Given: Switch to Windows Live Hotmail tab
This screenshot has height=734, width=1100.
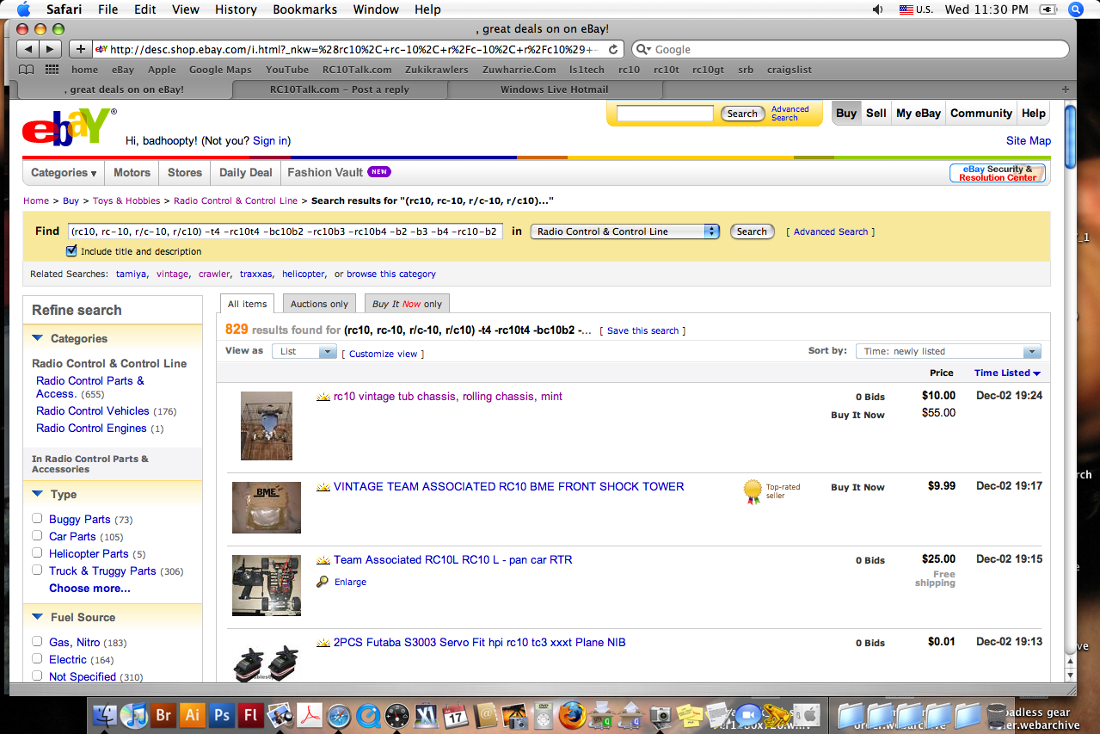Looking at the screenshot, I should (555, 89).
